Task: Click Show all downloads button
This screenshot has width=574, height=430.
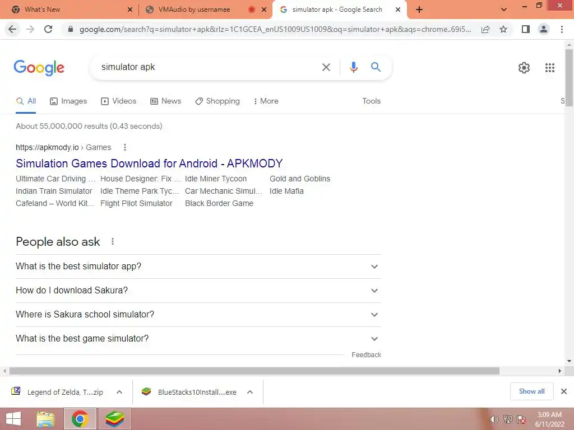Action: (x=531, y=391)
